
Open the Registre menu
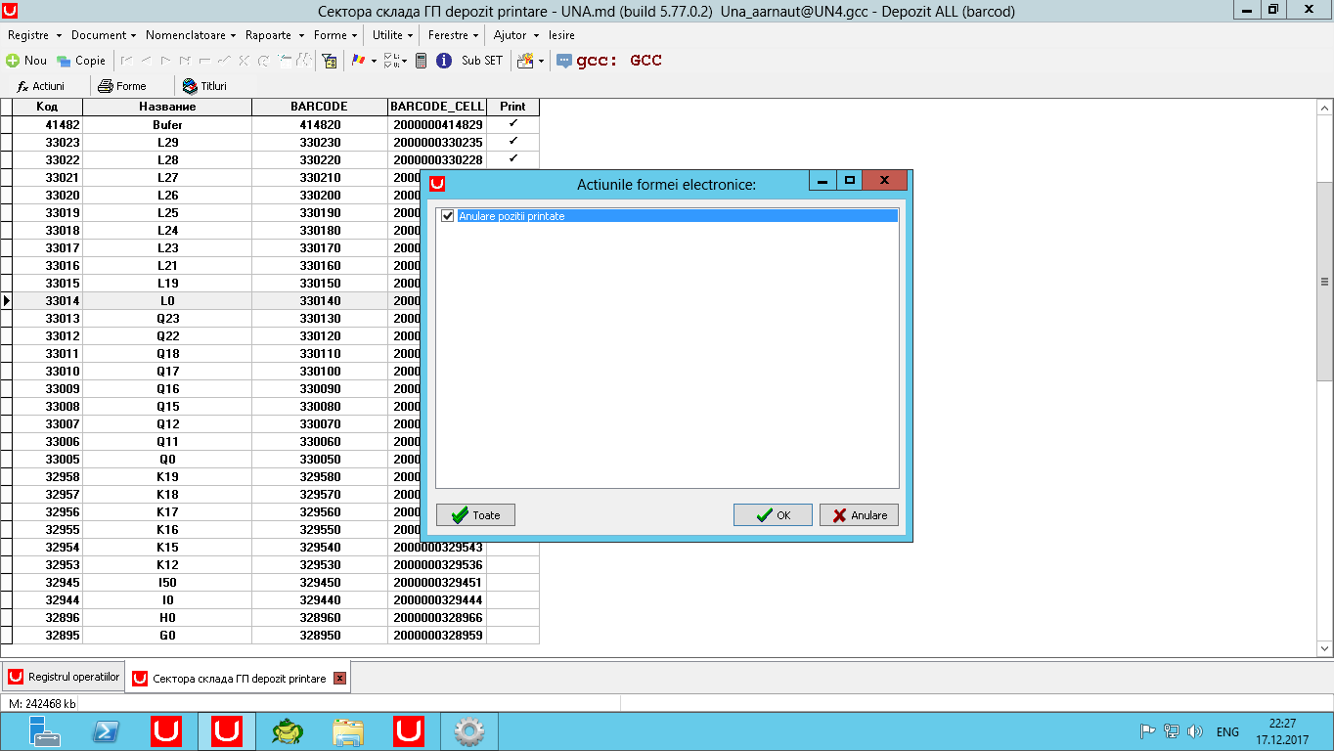click(x=34, y=35)
